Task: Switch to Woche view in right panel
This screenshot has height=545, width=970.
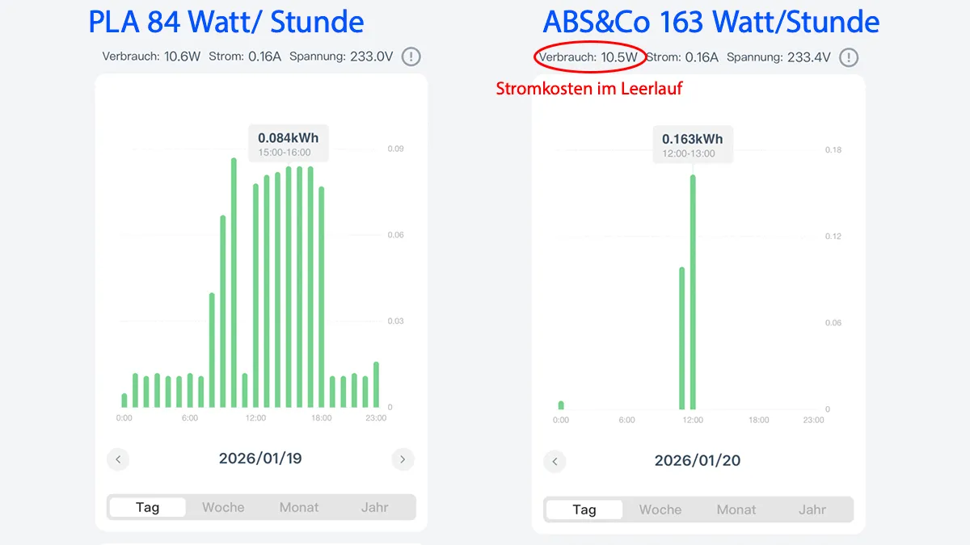Action: coord(660,509)
